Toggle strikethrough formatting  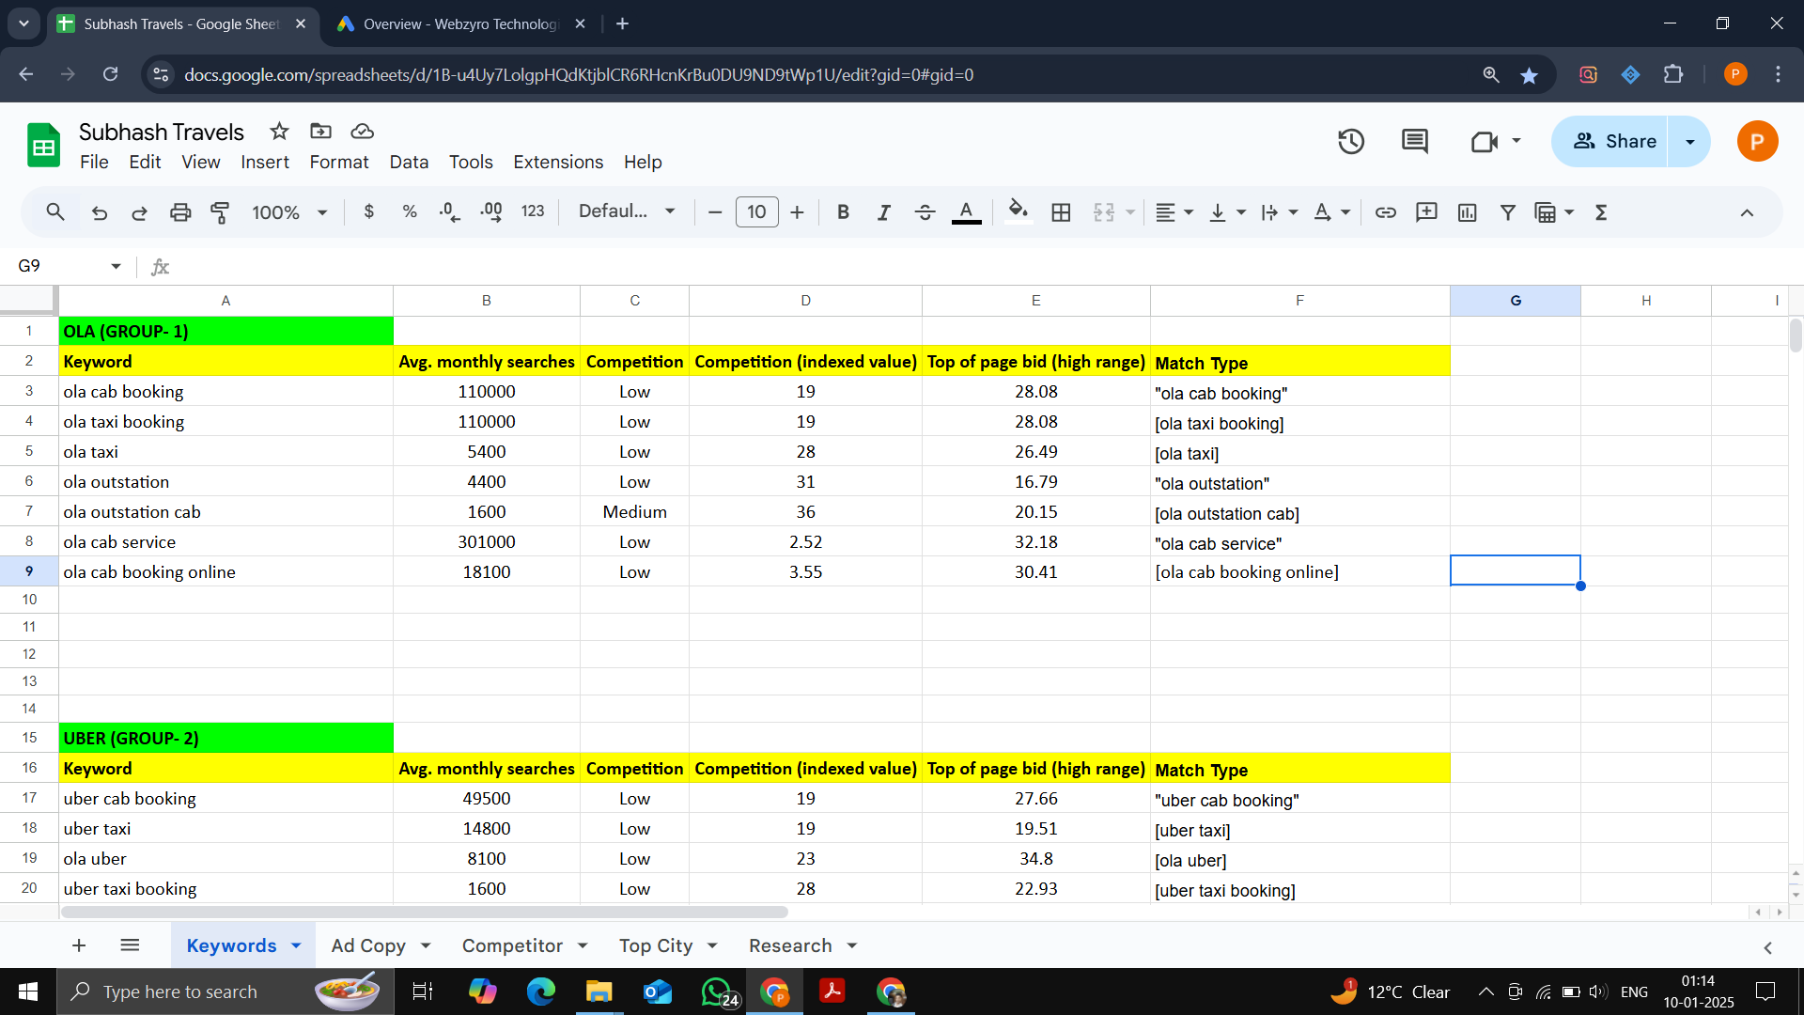click(x=925, y=212)
